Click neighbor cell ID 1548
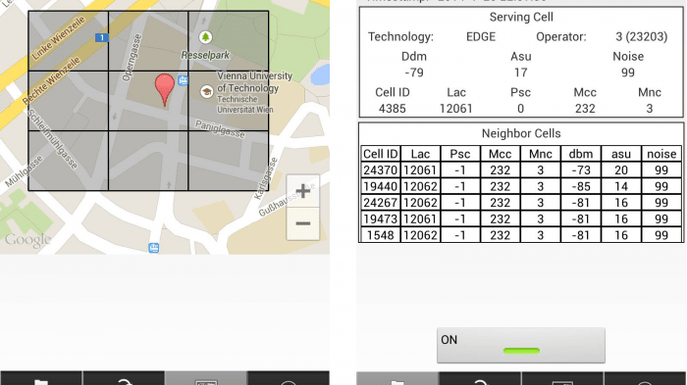This screenshot has width=687, height=385. click(381, 235)
